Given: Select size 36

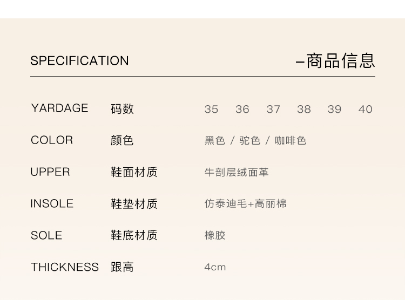Looking at the screenshot, I should (x=242, y=110).
